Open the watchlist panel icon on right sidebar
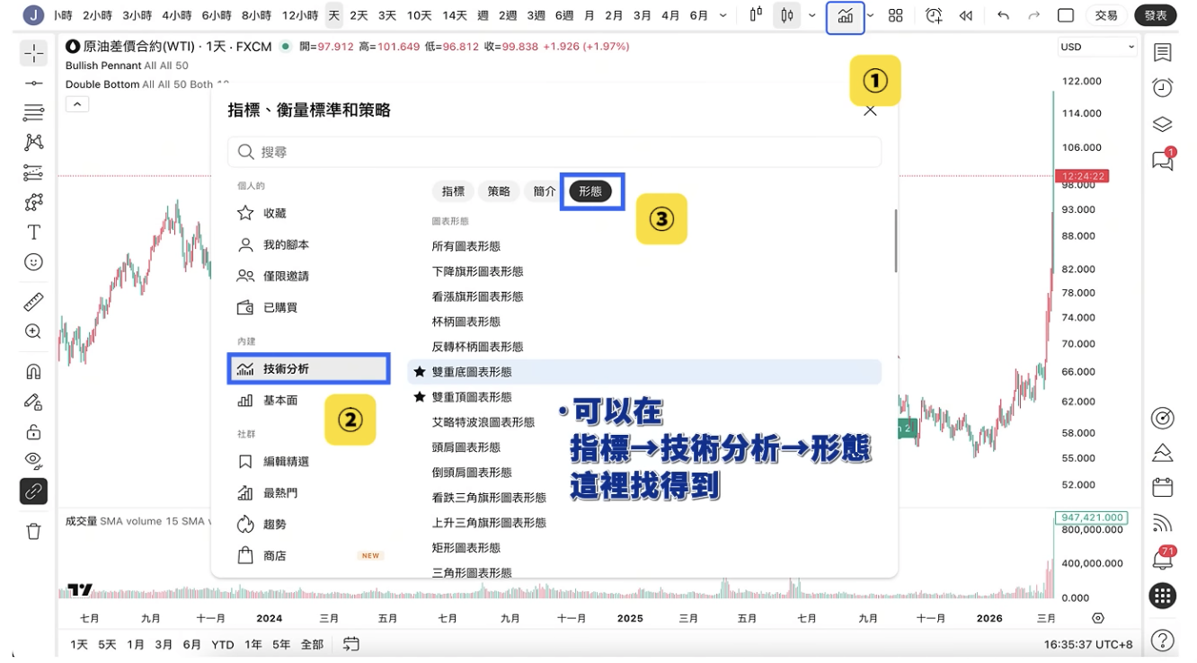 tap(1162, 53)
